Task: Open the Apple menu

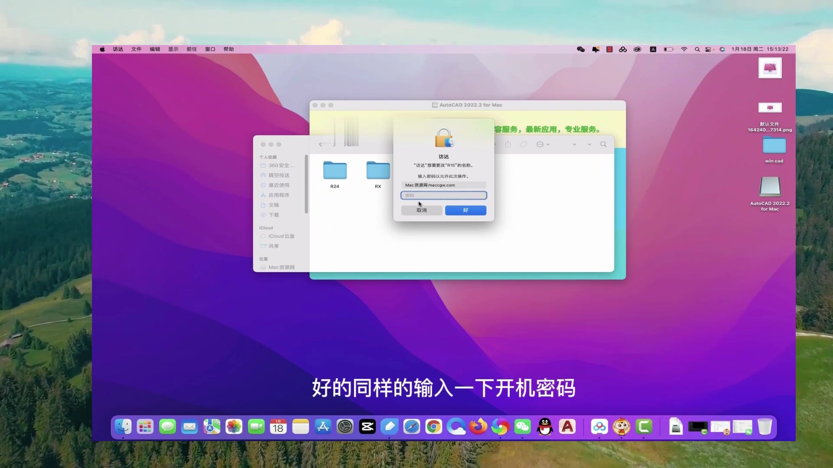Action: pyautogui.click(x=102, y=49)
